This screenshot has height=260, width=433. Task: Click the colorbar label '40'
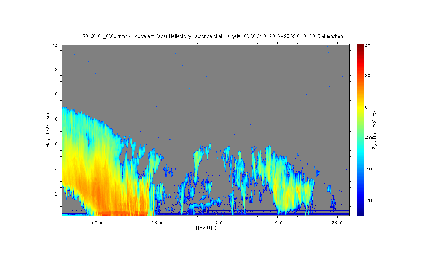coord(368,46)
